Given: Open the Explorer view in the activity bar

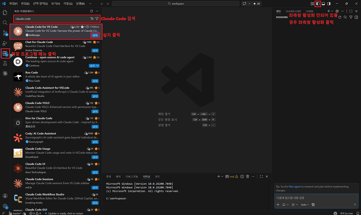Looking at the screenshot, I should tap(5, 13).
